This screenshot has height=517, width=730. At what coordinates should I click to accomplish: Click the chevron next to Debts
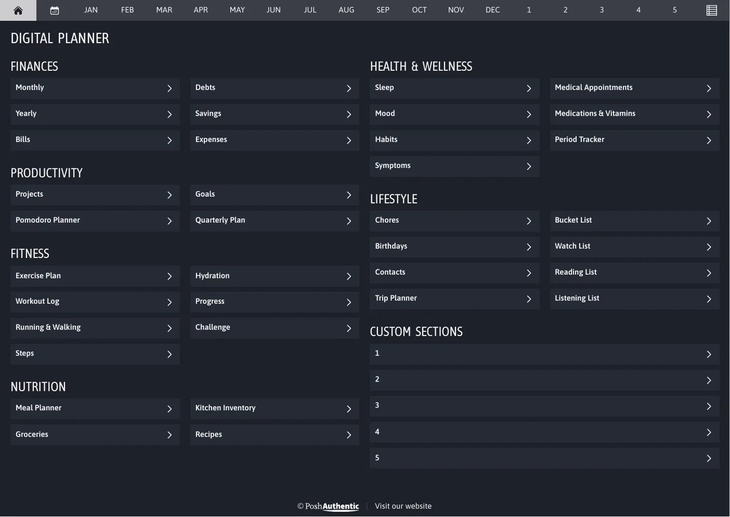349,88
